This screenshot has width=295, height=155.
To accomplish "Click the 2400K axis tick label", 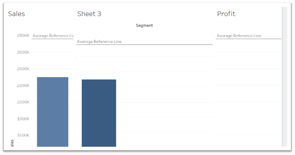I will (x=23, y=69).
